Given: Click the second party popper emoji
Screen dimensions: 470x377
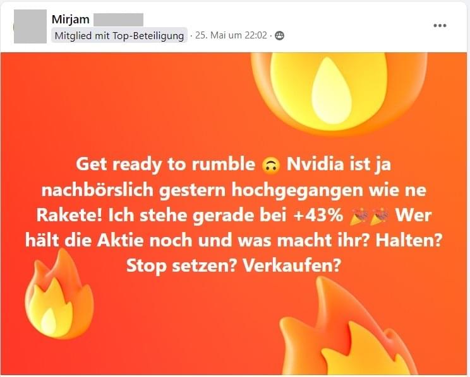Looking at the screenshot, I should pos(379,216).
